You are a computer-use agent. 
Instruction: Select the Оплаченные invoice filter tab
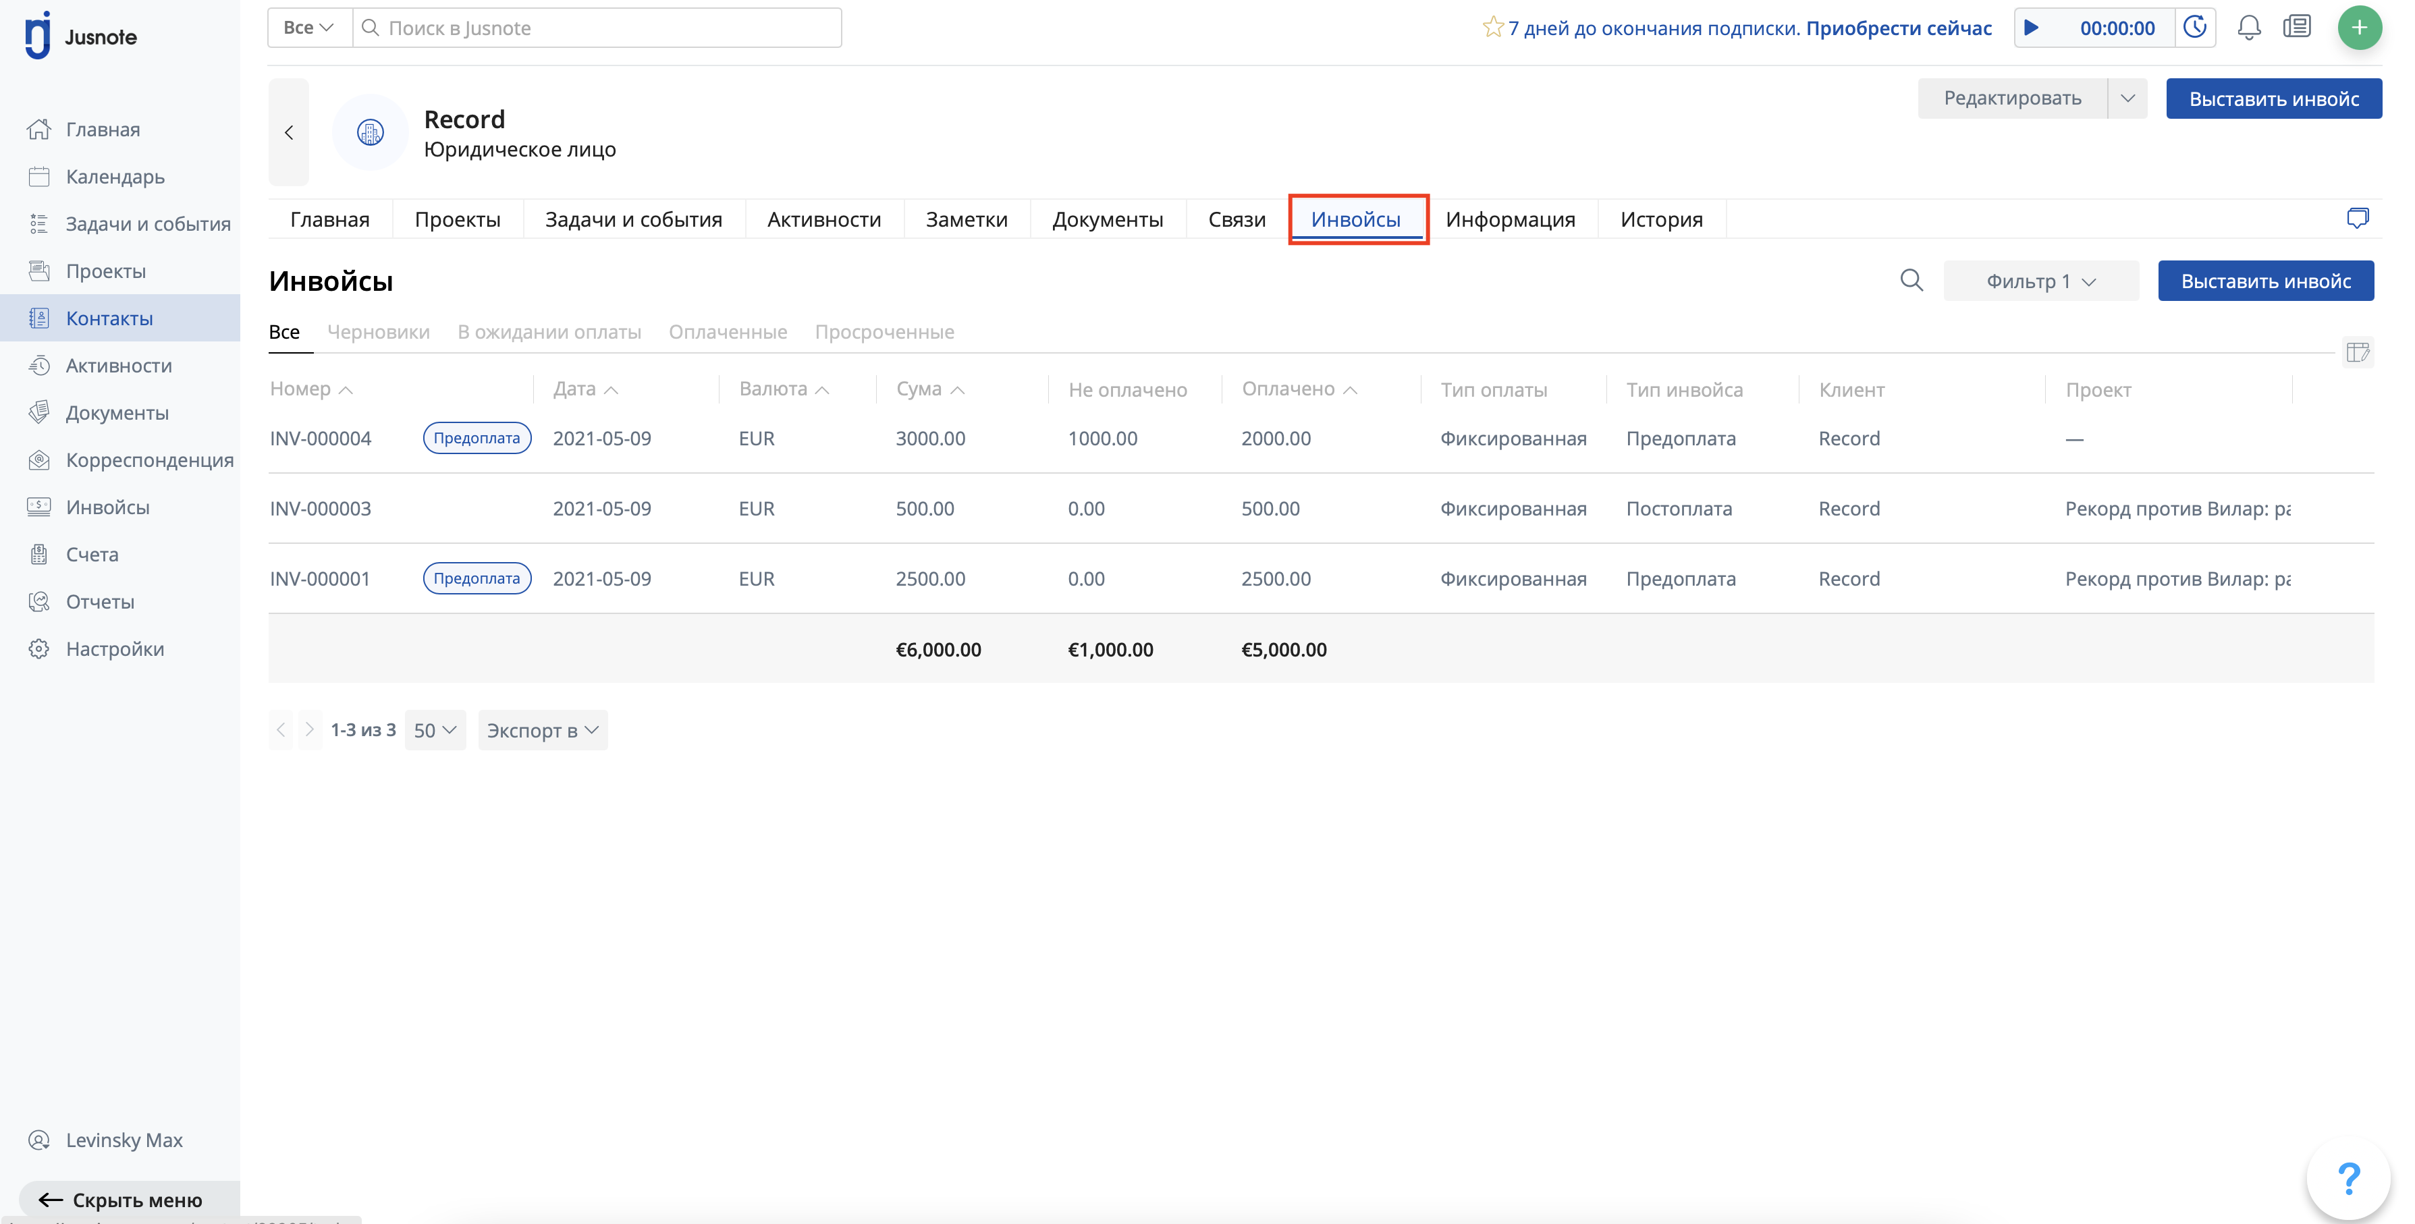728,332
